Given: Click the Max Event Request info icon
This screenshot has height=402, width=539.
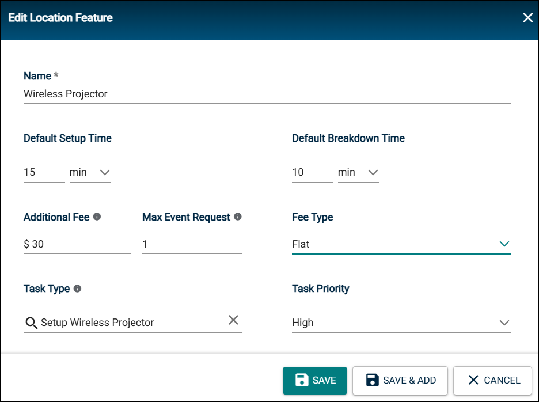Looking at the screenshot, I should click(x=237, y=217).
